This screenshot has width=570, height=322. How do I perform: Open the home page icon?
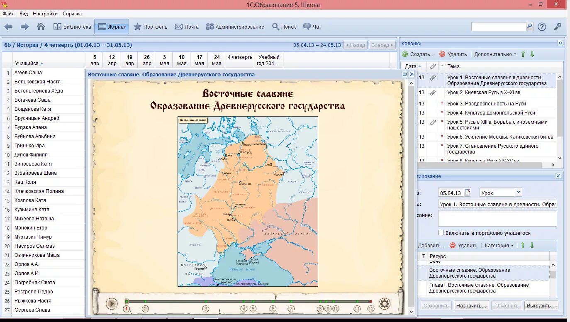(41, 27)
